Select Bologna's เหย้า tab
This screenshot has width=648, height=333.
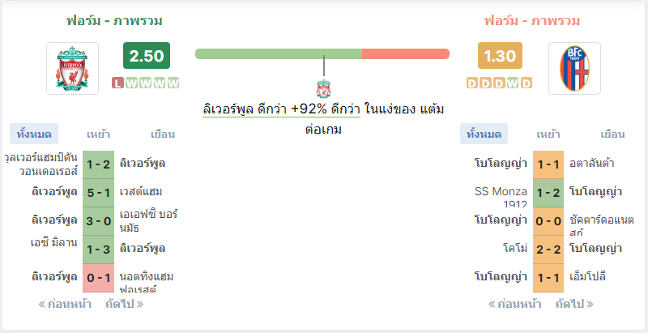pyautogui.click(x=548, y=134)
